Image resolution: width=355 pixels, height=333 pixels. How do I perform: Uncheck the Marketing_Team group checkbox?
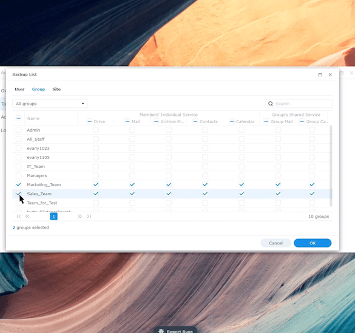point(19,184)
